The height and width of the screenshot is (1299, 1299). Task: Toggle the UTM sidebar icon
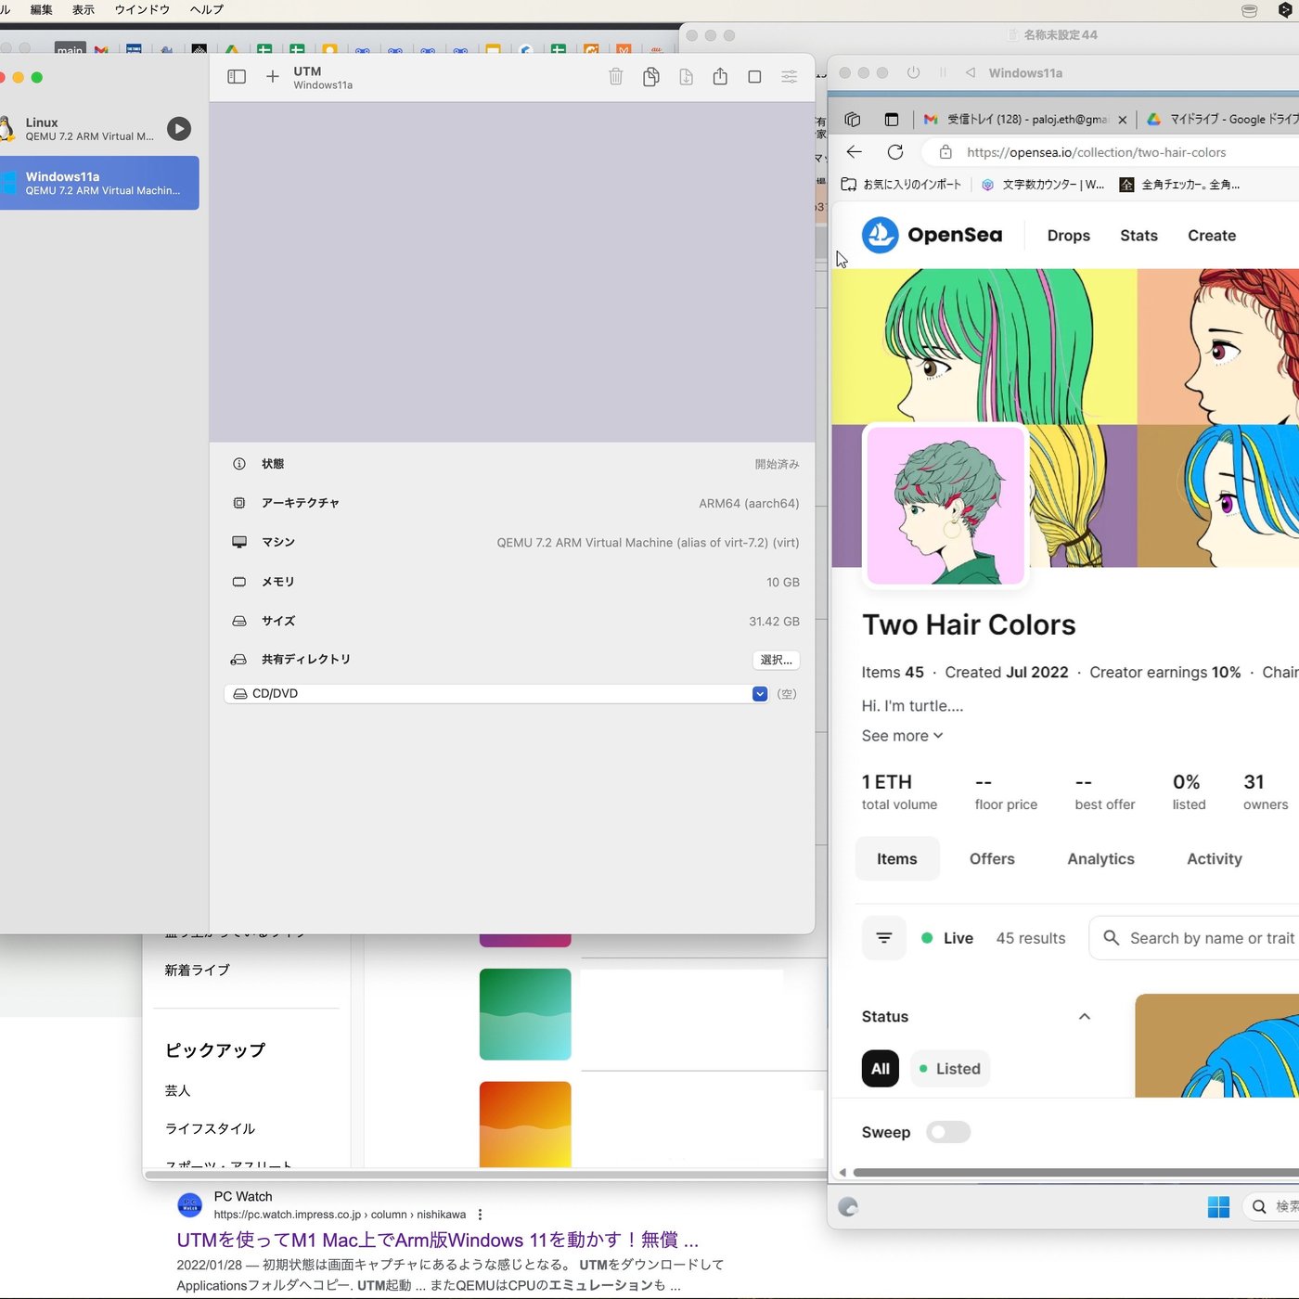[x=237, y=77]
